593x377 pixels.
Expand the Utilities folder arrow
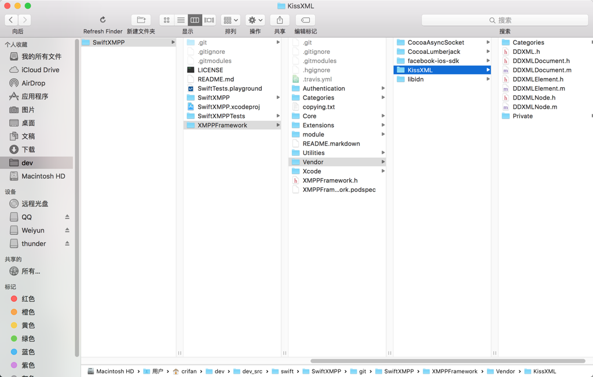[x=383, y=153]
